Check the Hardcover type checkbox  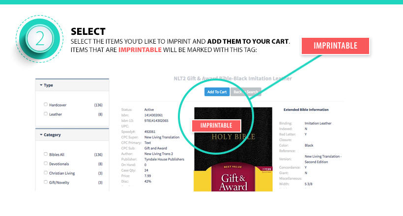[x=46, y=105]
